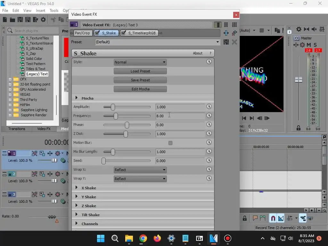Click the Next Frame icon

coord(267,118)
